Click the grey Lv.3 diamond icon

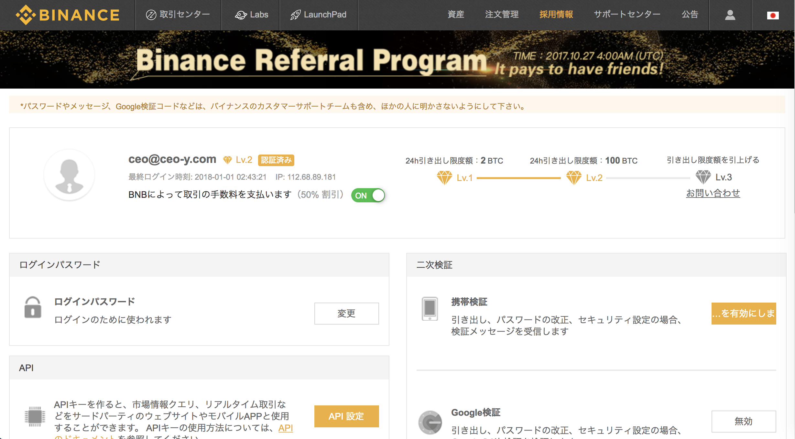[x=703, y=177]
